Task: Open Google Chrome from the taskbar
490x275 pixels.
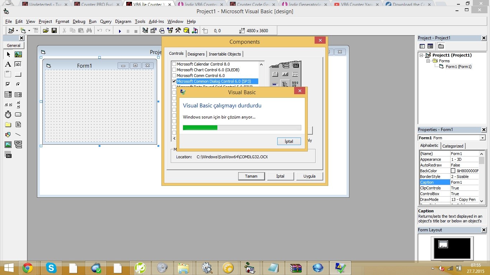Action: point(28,268)
